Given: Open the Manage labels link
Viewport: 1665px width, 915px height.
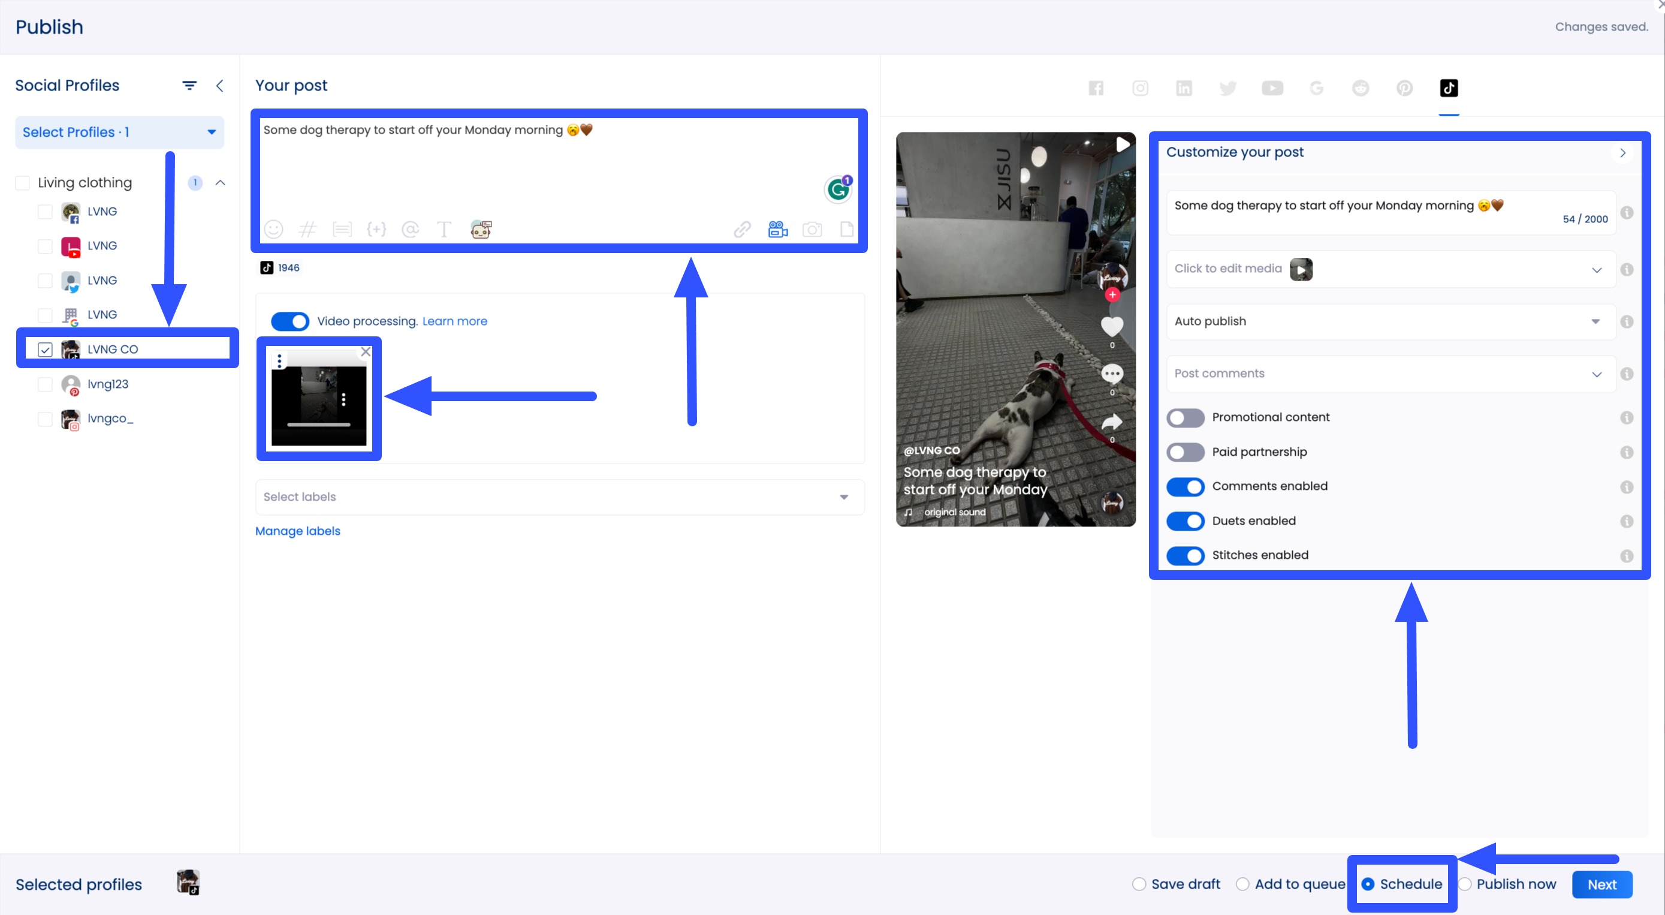Looking at the screenshot, I should coord(297,531).
